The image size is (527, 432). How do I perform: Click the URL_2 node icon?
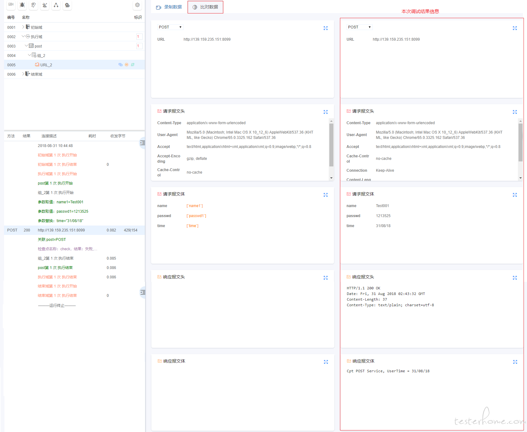37,64
